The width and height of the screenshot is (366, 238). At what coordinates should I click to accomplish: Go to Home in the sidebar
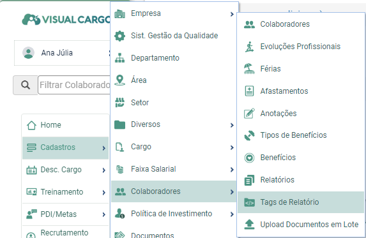point(65,125)
